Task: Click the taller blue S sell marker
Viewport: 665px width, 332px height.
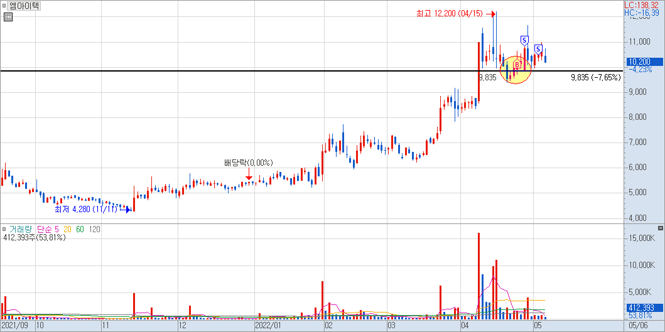Action: [x=524, y=41]
